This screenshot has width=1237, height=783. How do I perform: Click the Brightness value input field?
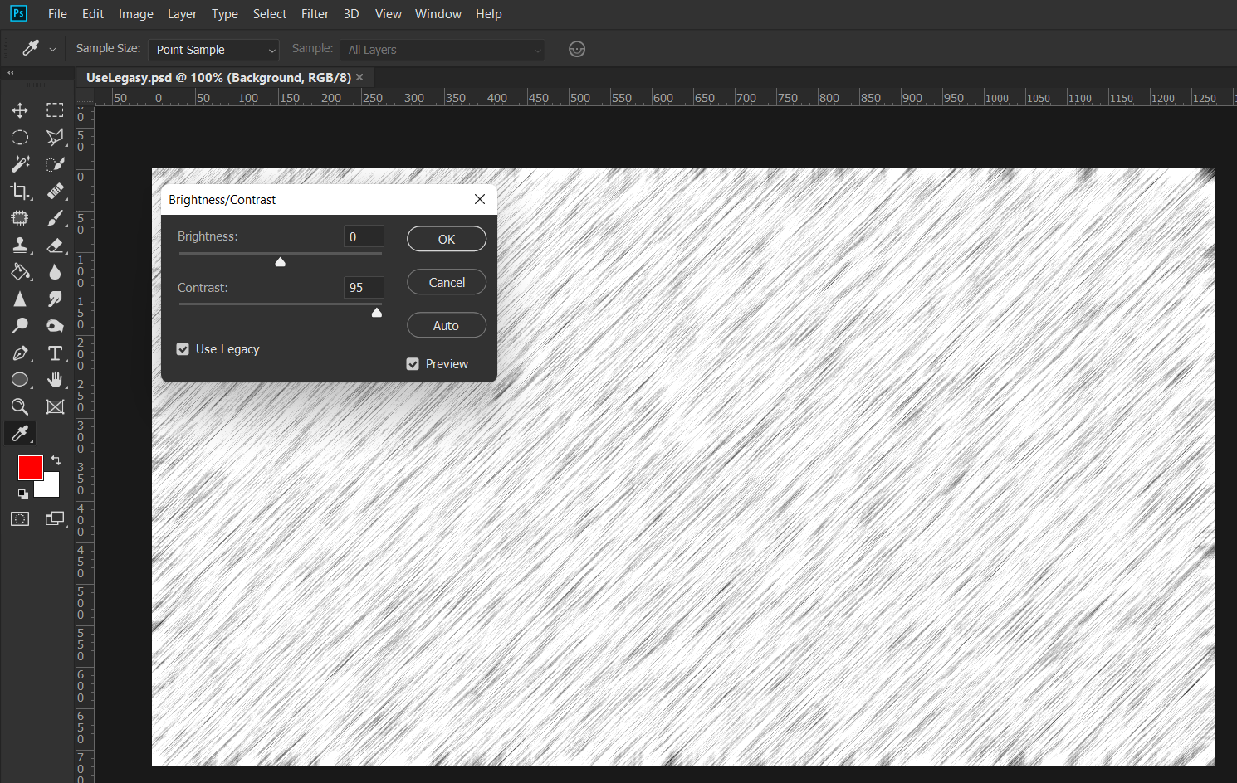coord(363,236)
